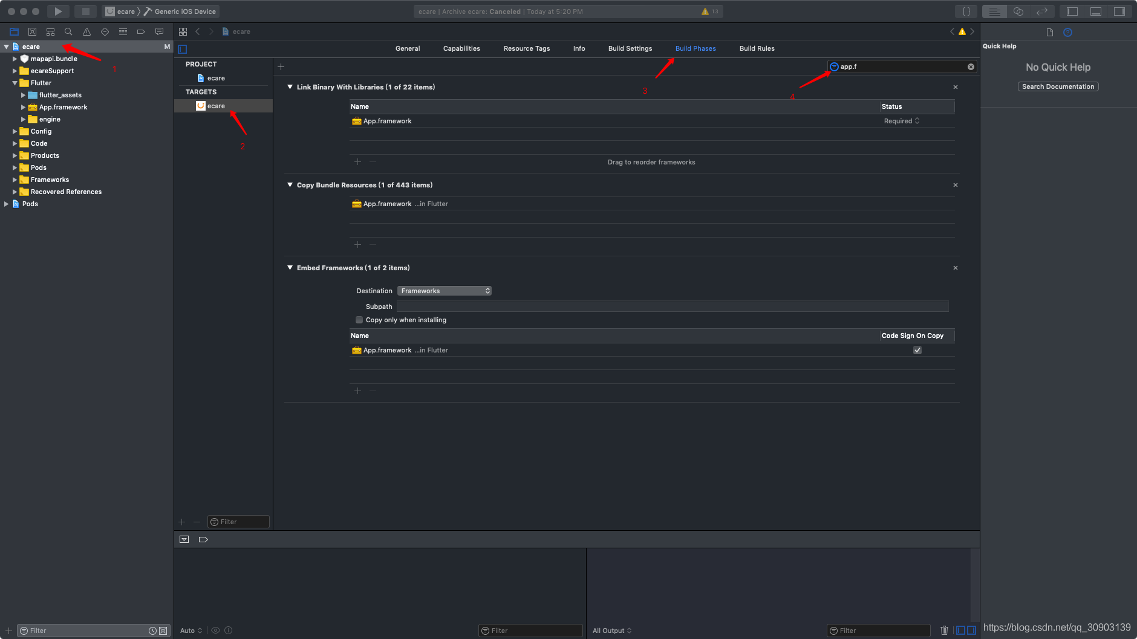
Task: Add a library to Link Binary phase
Action: 357,162
